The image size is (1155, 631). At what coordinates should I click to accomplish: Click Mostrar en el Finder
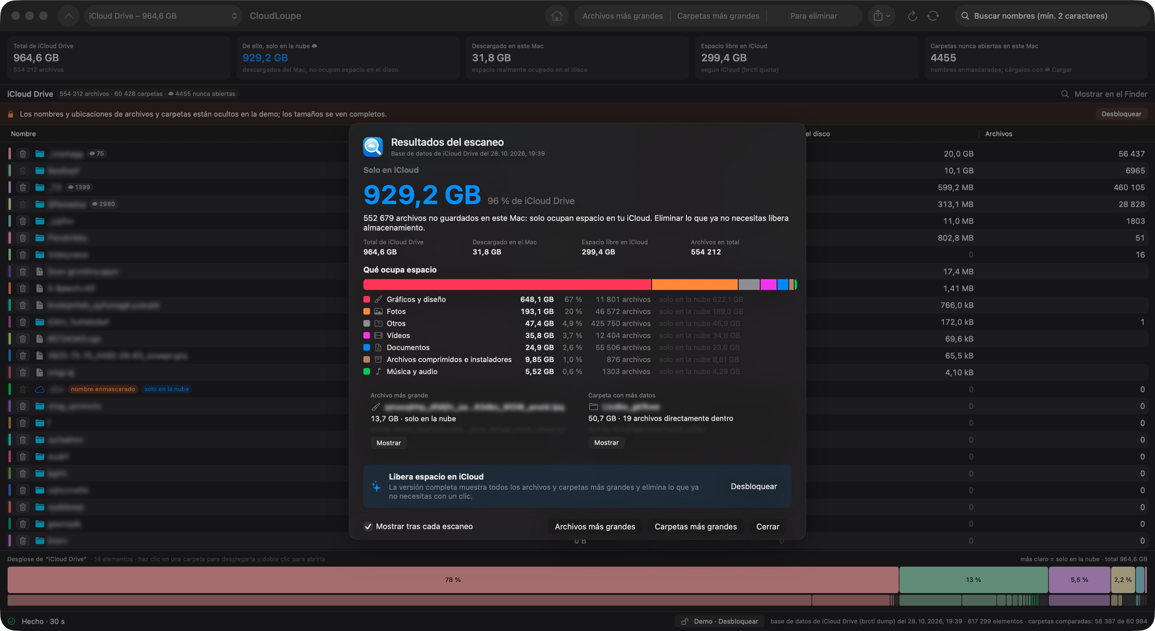point(1104,94)
